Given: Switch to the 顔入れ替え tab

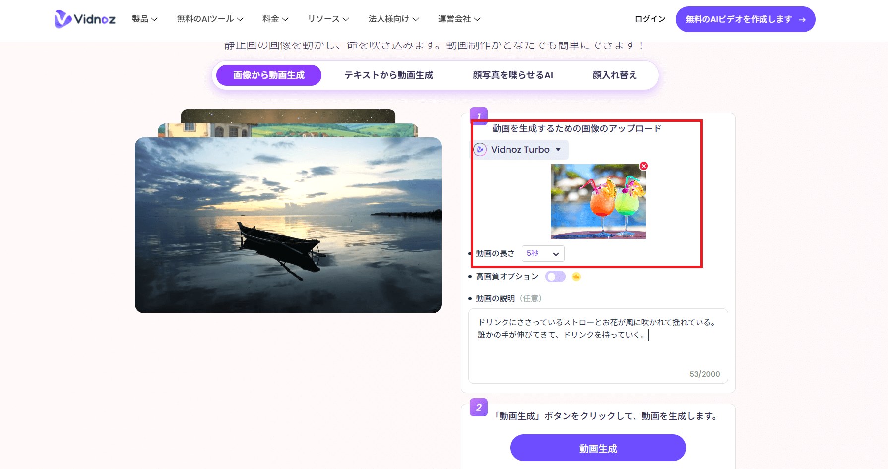Looking at the screenshot, I should click(x=615, y=75).
